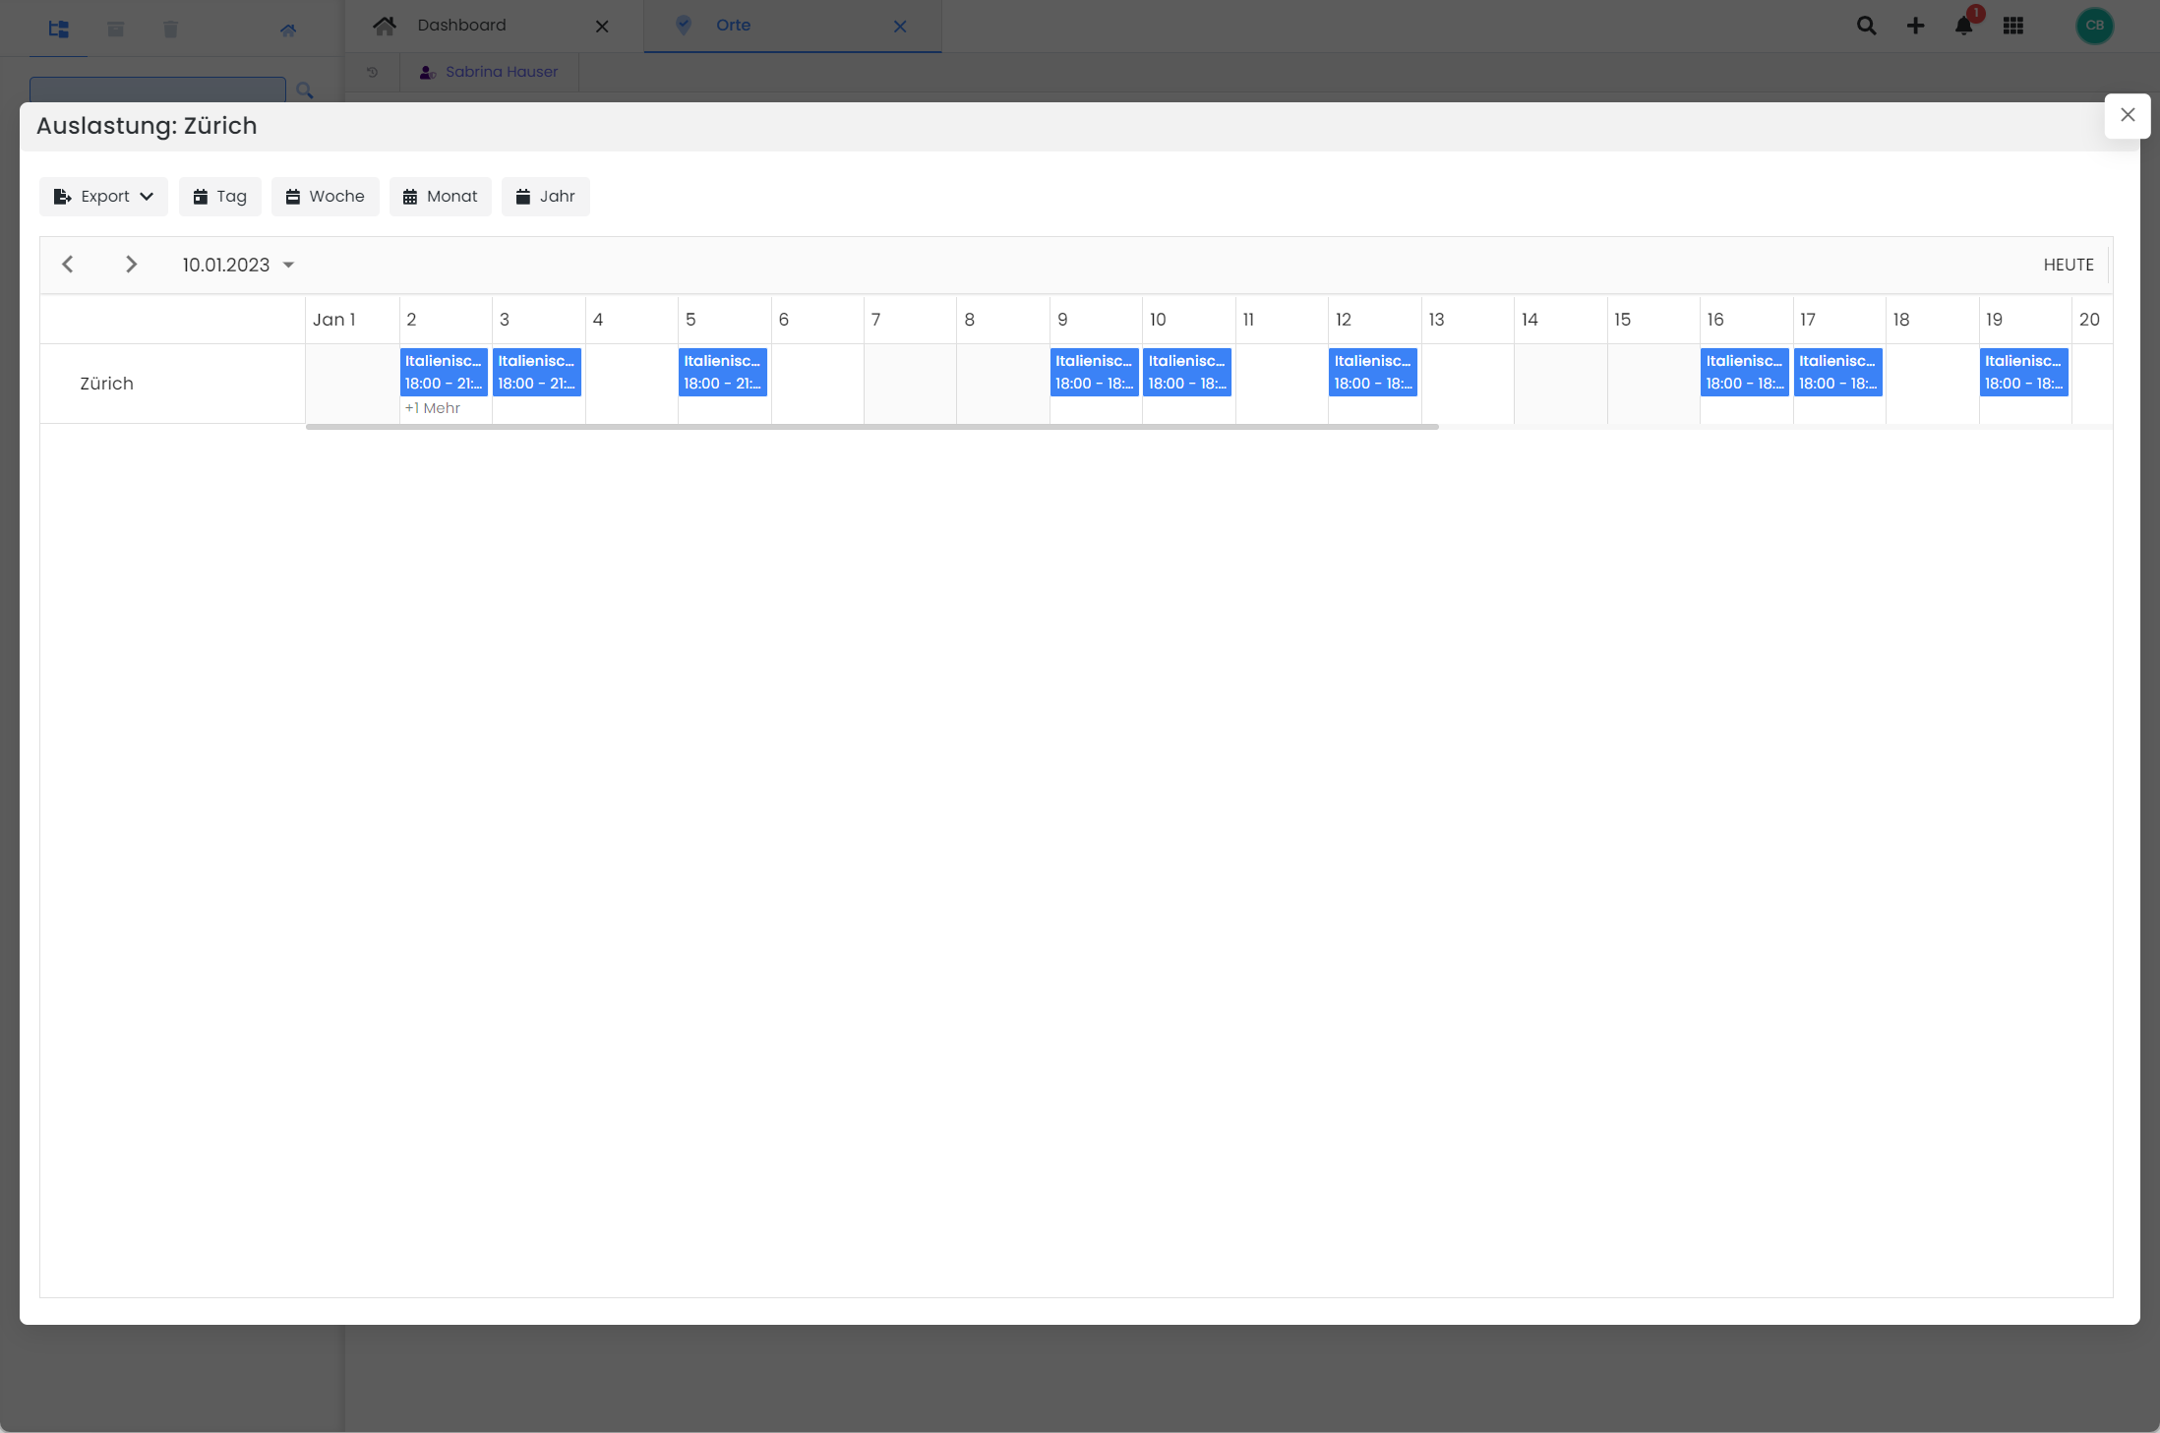Show the +1 Mehr hidden events
2160x1433 pixels.
pos(433,408)
